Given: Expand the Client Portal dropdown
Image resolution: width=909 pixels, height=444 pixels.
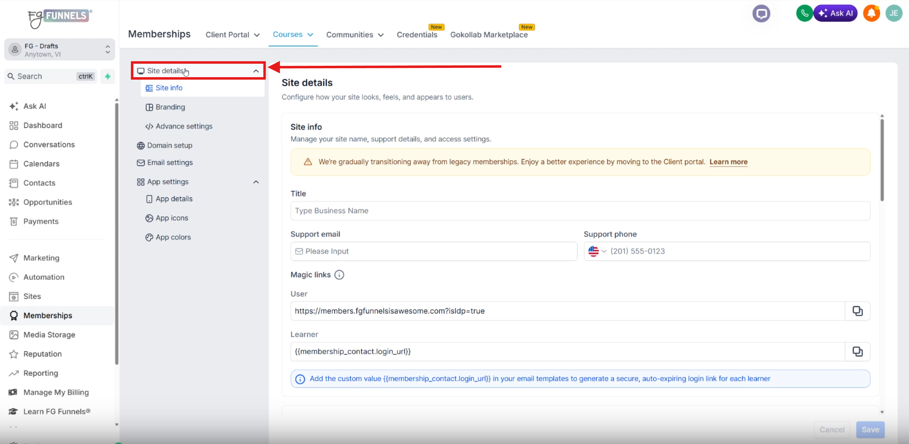Looking at the screenshot, I should pyautogui.click(x=233, y=35).
